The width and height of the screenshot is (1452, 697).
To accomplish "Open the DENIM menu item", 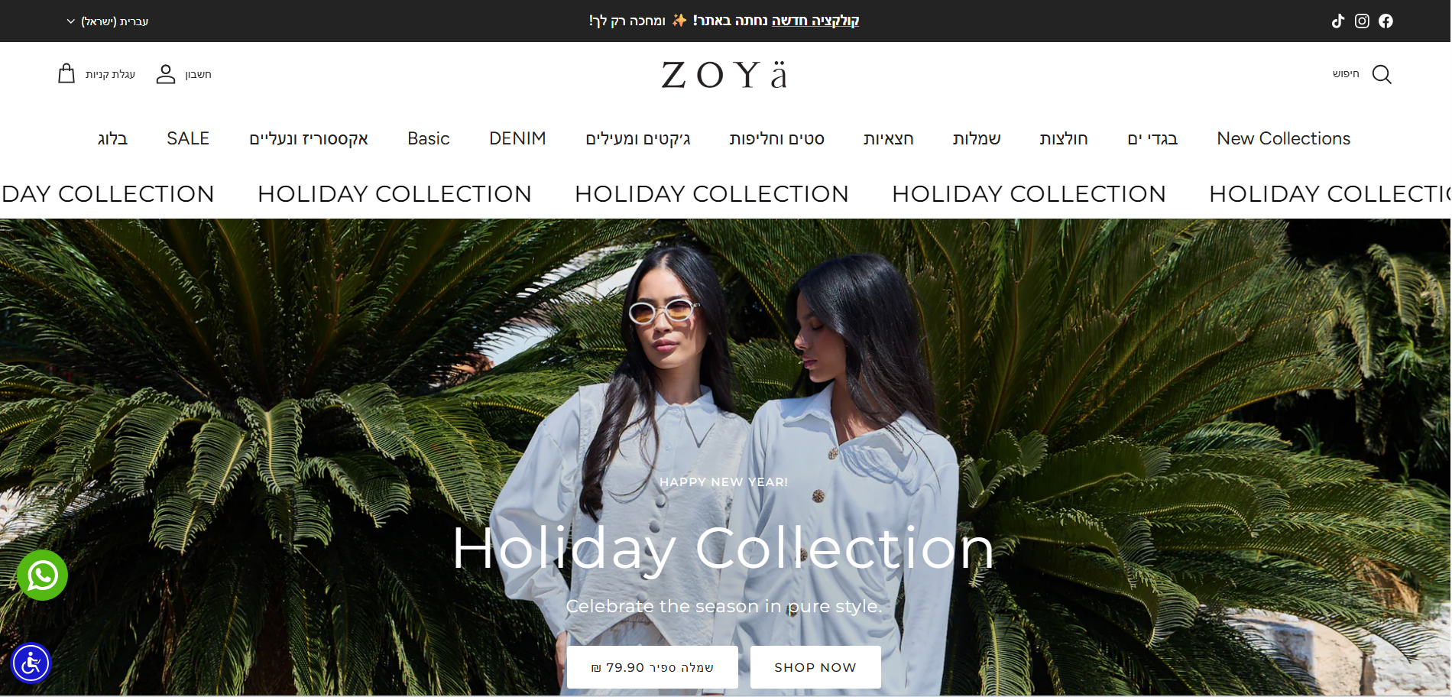I will [x=517, y=138].
